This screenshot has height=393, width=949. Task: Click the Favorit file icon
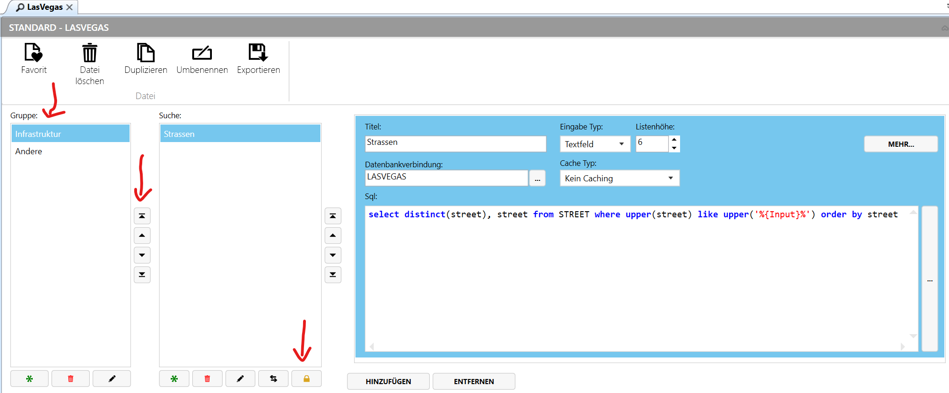[34, 53]
